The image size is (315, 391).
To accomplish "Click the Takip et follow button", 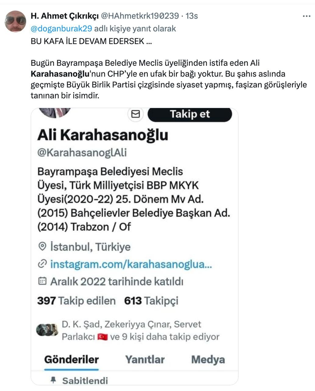I will click(190, 114).
